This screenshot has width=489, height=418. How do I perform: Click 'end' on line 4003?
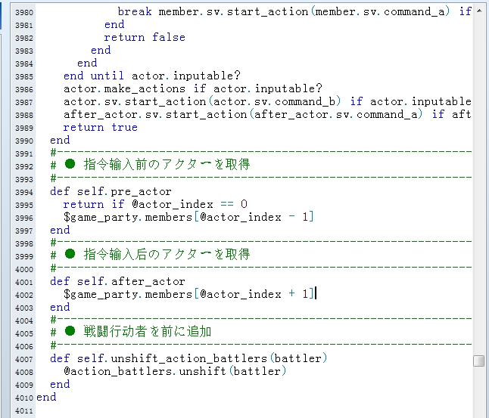point(60,308)
